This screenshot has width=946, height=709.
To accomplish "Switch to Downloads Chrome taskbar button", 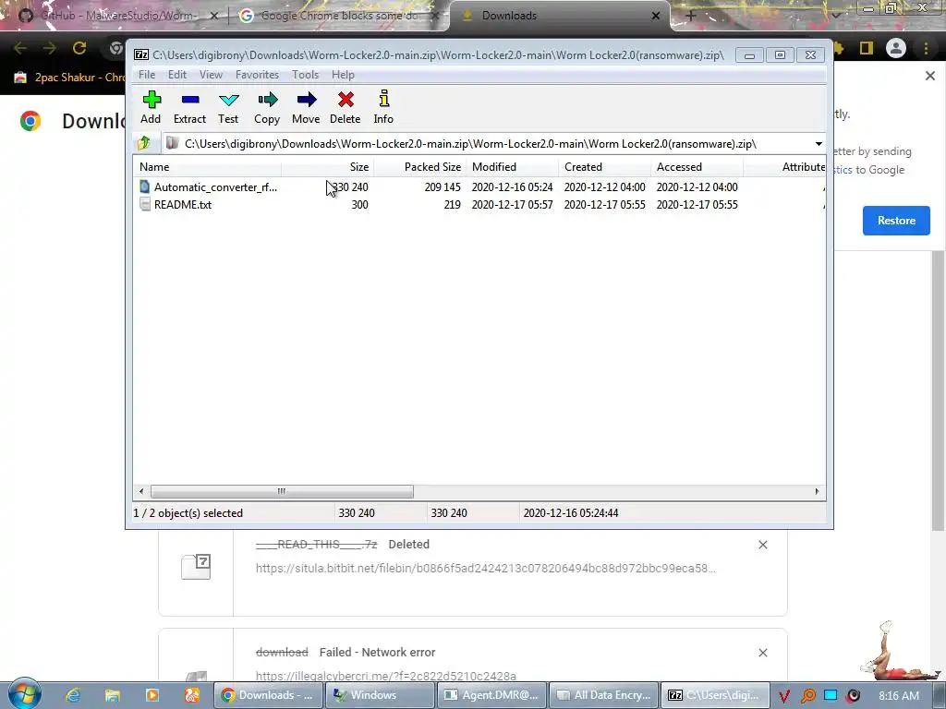I will (269, 695).
